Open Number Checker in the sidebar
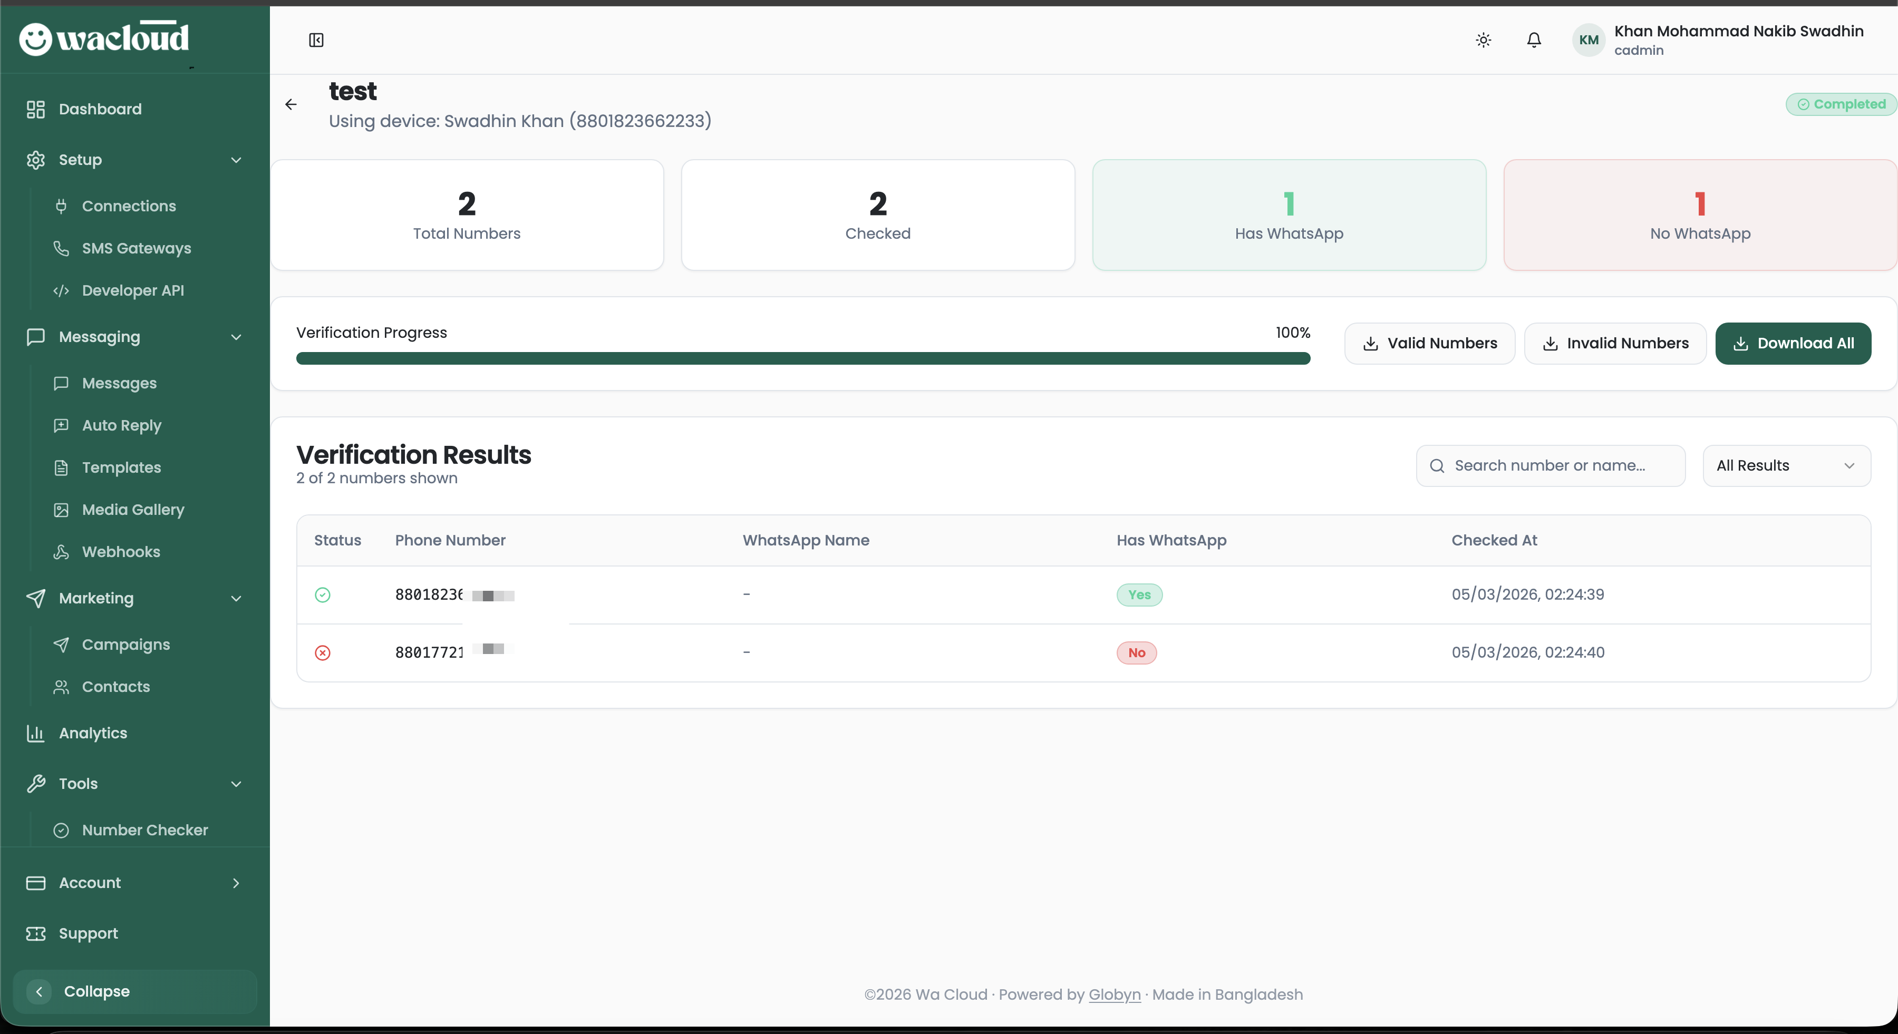 144,830
